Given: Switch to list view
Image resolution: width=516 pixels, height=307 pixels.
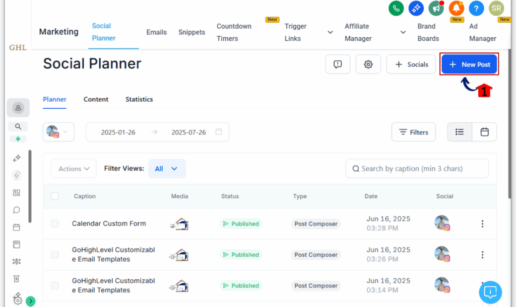Looking at the screenshot, I should coord(460,132).
